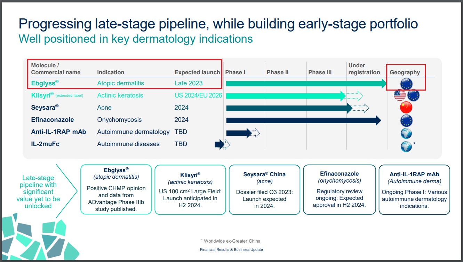
Task: Select 'Ebglyss' in the table's molecule column
Action: [45, 83]
